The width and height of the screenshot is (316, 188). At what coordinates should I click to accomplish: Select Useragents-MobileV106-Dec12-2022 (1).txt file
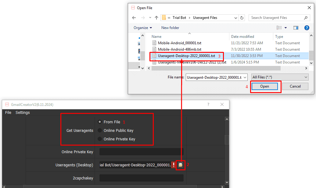tap(192, 62)
